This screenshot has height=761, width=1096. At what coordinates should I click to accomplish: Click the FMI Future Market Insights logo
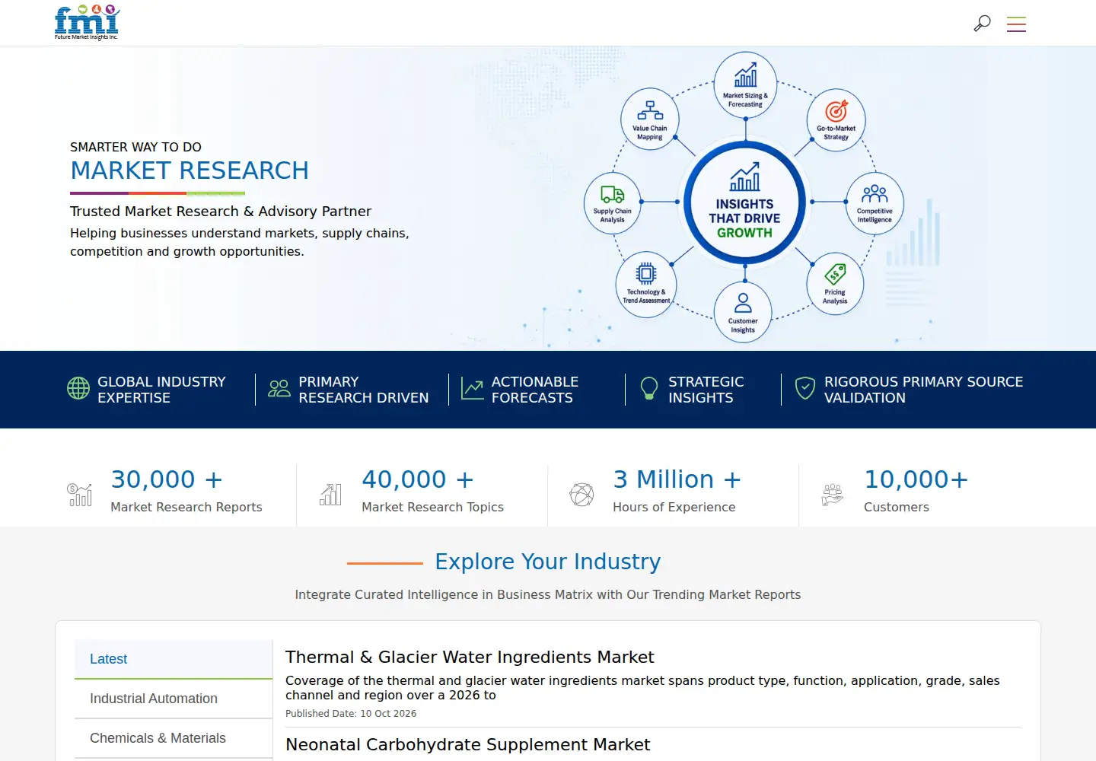click(88, 23)
